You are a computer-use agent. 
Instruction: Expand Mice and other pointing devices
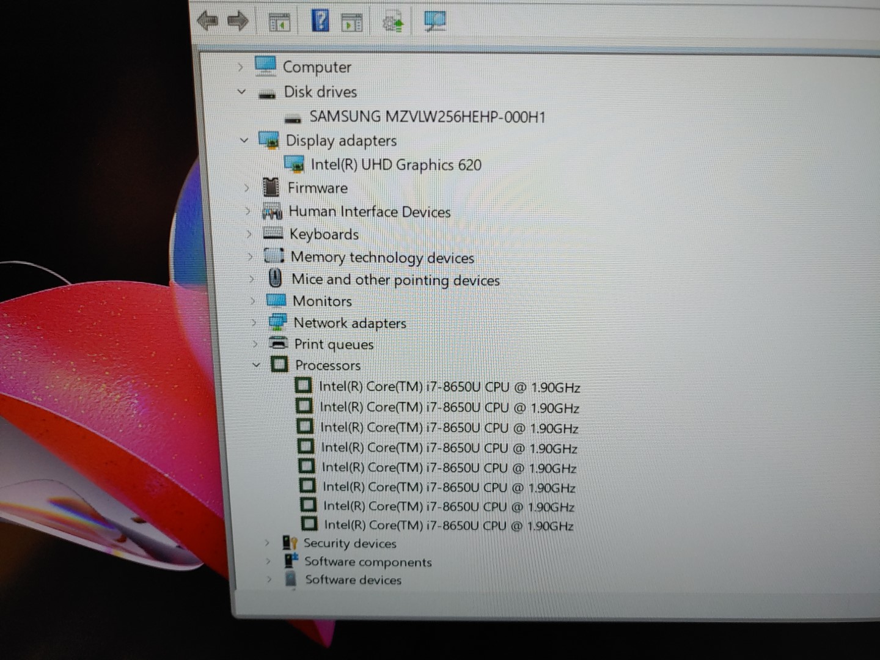[x=252, y=279]
